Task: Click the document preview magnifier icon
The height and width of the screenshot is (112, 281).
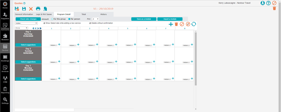Action: point(45,9)
